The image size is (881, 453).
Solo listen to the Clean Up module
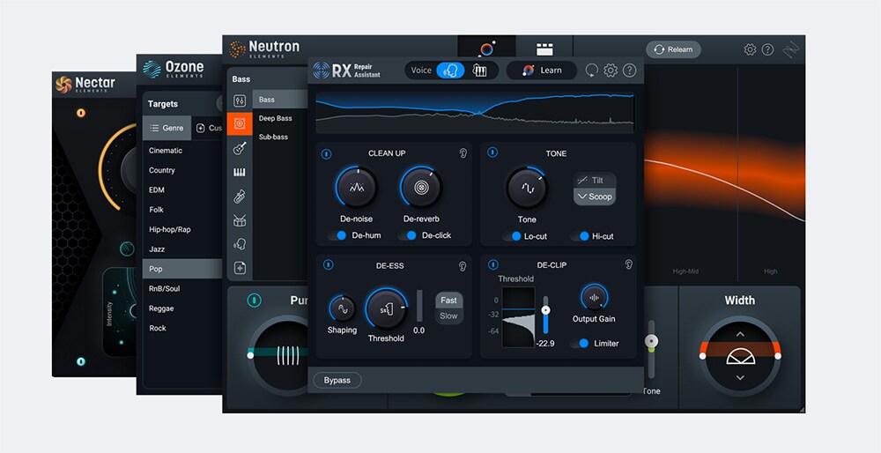463,152
